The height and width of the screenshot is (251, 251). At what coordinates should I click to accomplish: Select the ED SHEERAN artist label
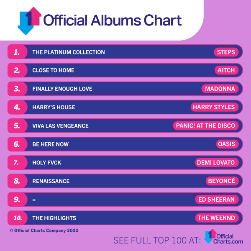click(217, 200)
